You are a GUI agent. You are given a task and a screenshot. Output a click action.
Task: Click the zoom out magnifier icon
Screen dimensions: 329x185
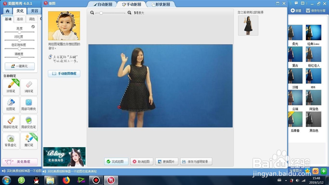tap(92, 13)
